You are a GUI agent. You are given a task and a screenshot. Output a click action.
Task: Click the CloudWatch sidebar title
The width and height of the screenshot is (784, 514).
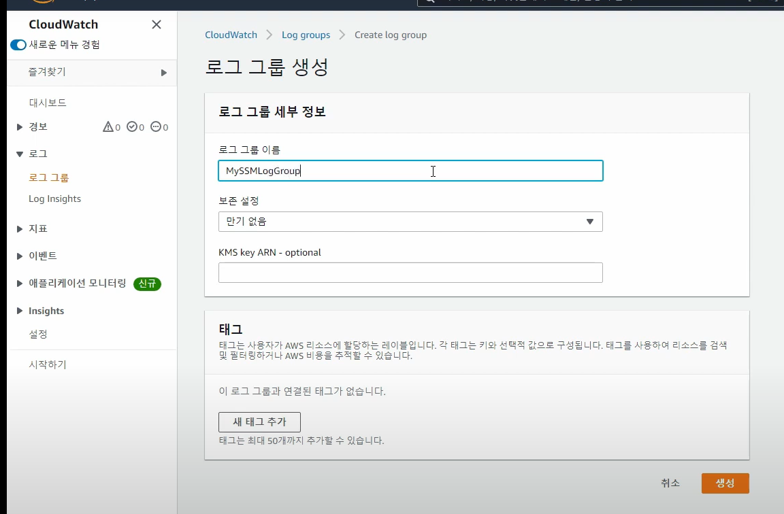63,24
